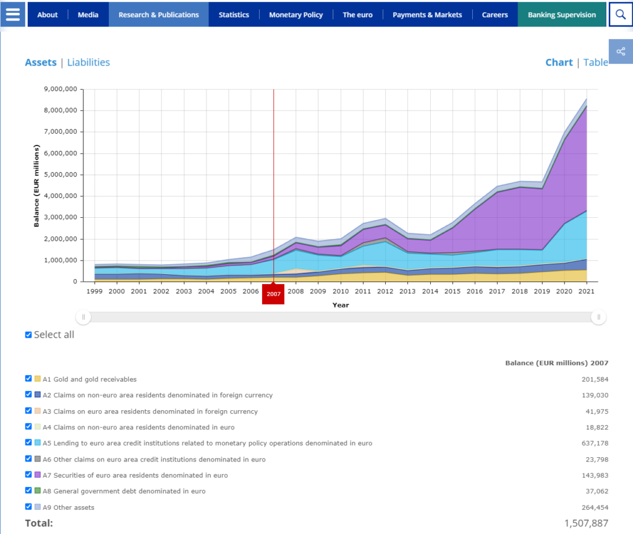633x534 pixels.
Task: Select the Chart view
Action: point(559,62)
